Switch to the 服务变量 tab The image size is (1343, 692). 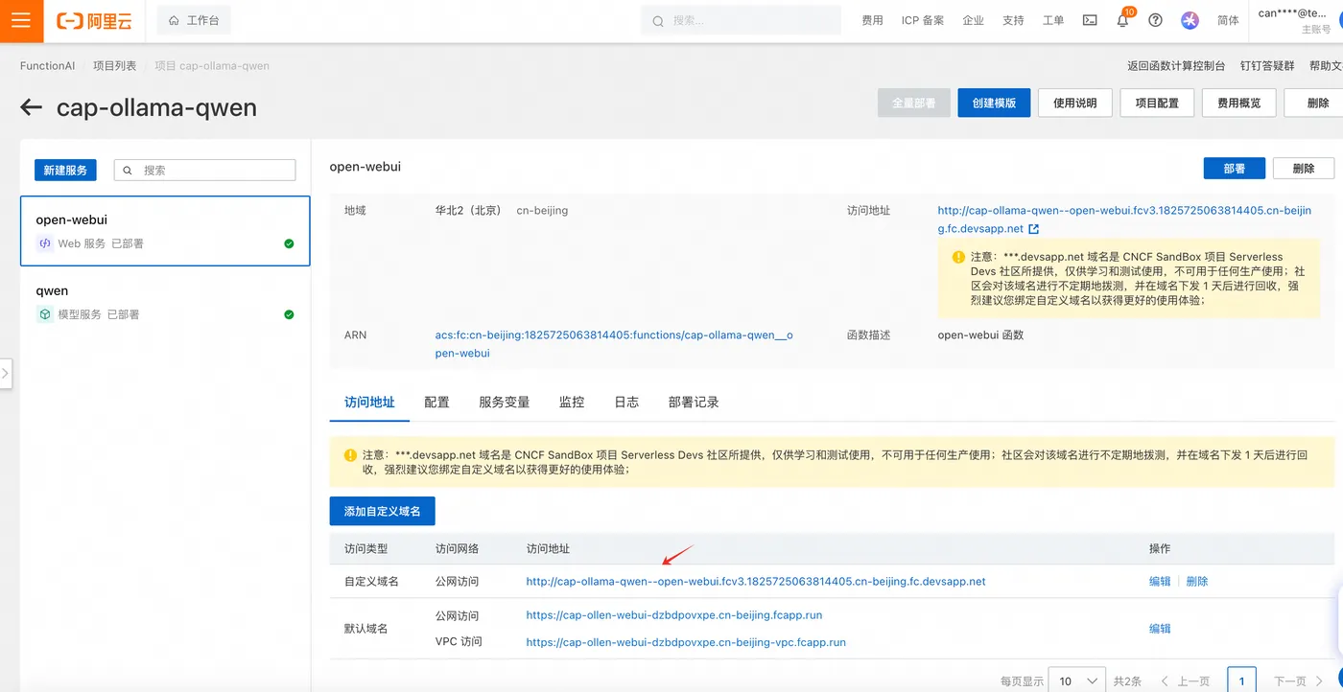505,403
